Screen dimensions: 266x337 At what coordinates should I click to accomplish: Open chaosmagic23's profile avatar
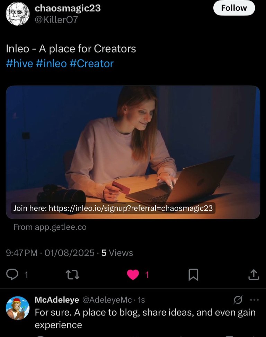coord(18,14)
